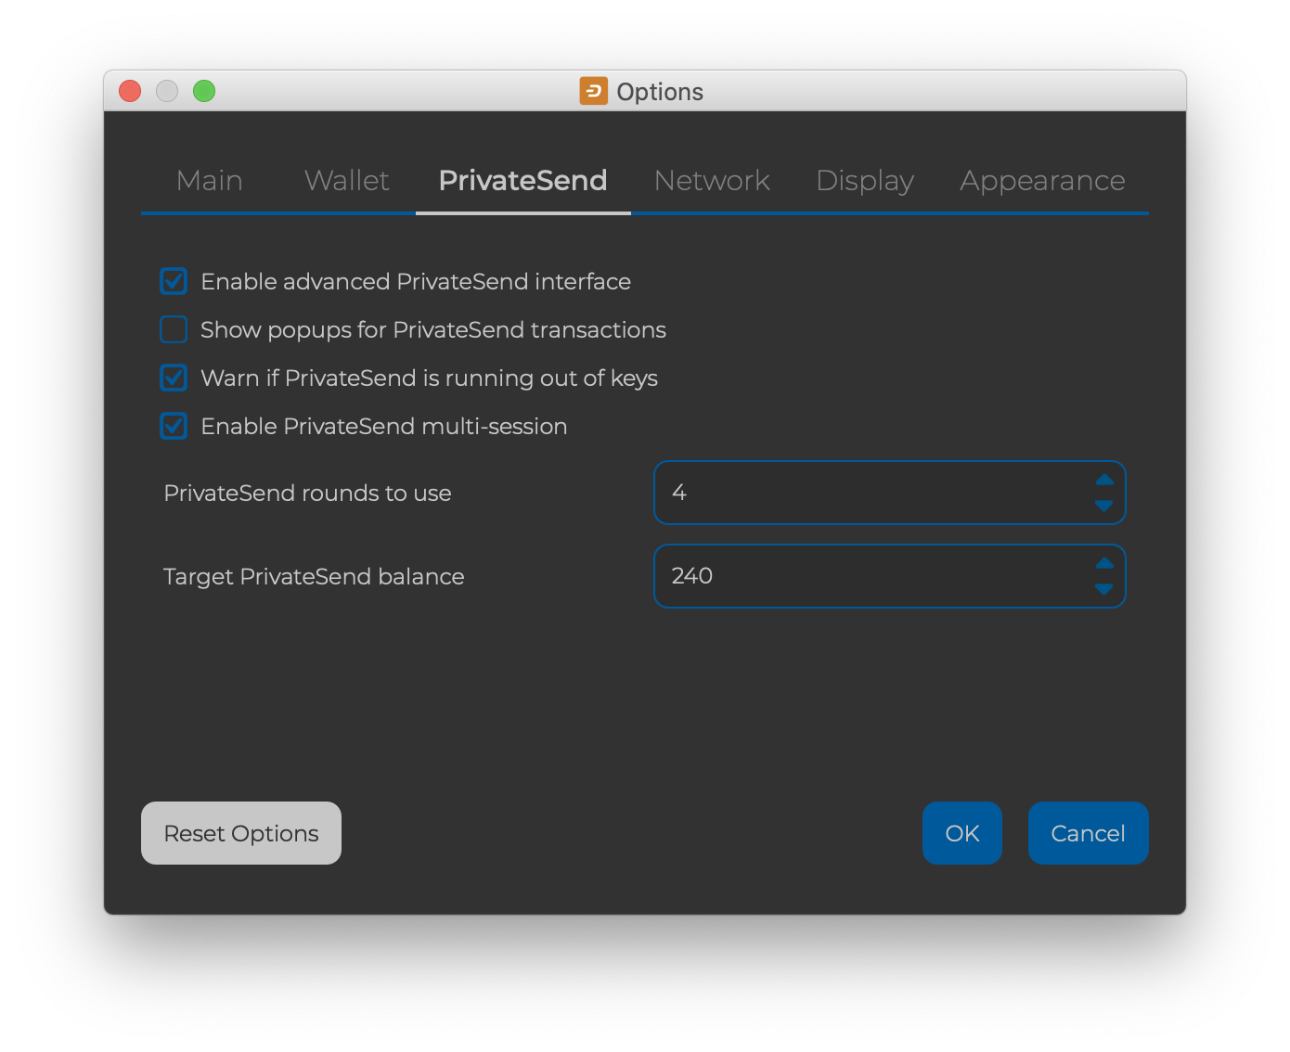
Task: Switch to the Appearance tab
Action: tap(1042, 181)
